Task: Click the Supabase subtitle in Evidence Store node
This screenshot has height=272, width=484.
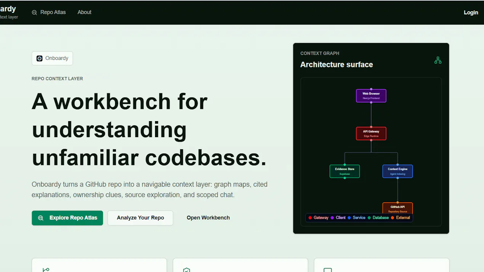Action: point(345,174)
